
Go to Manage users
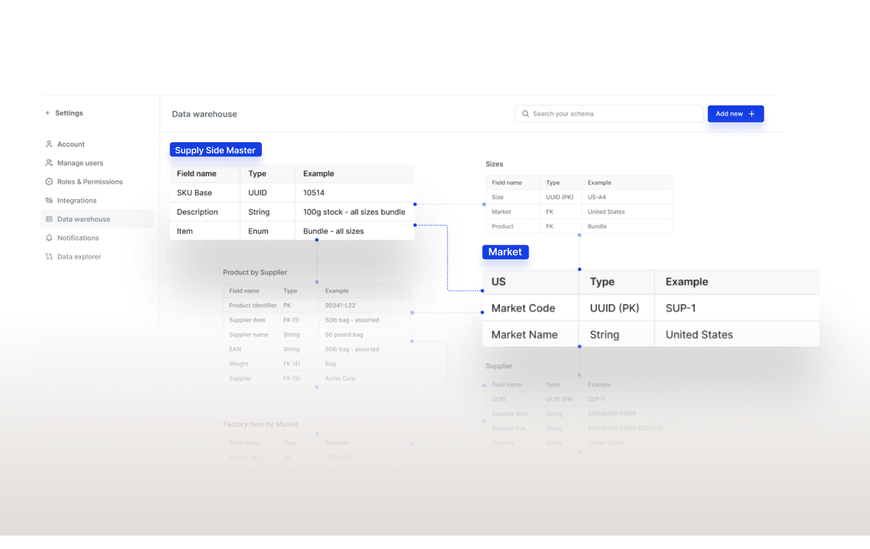(x=80, y=163)
